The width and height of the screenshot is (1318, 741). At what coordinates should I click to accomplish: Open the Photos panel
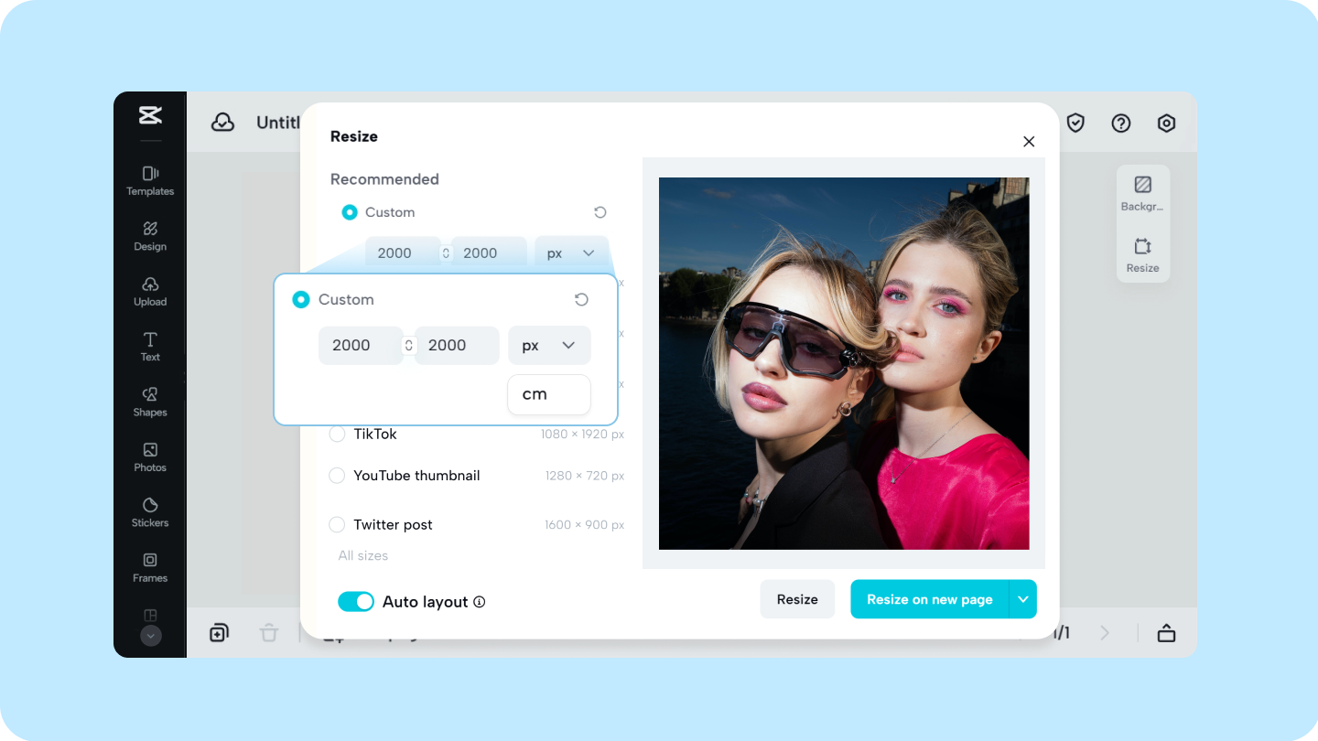coord(150,457)
